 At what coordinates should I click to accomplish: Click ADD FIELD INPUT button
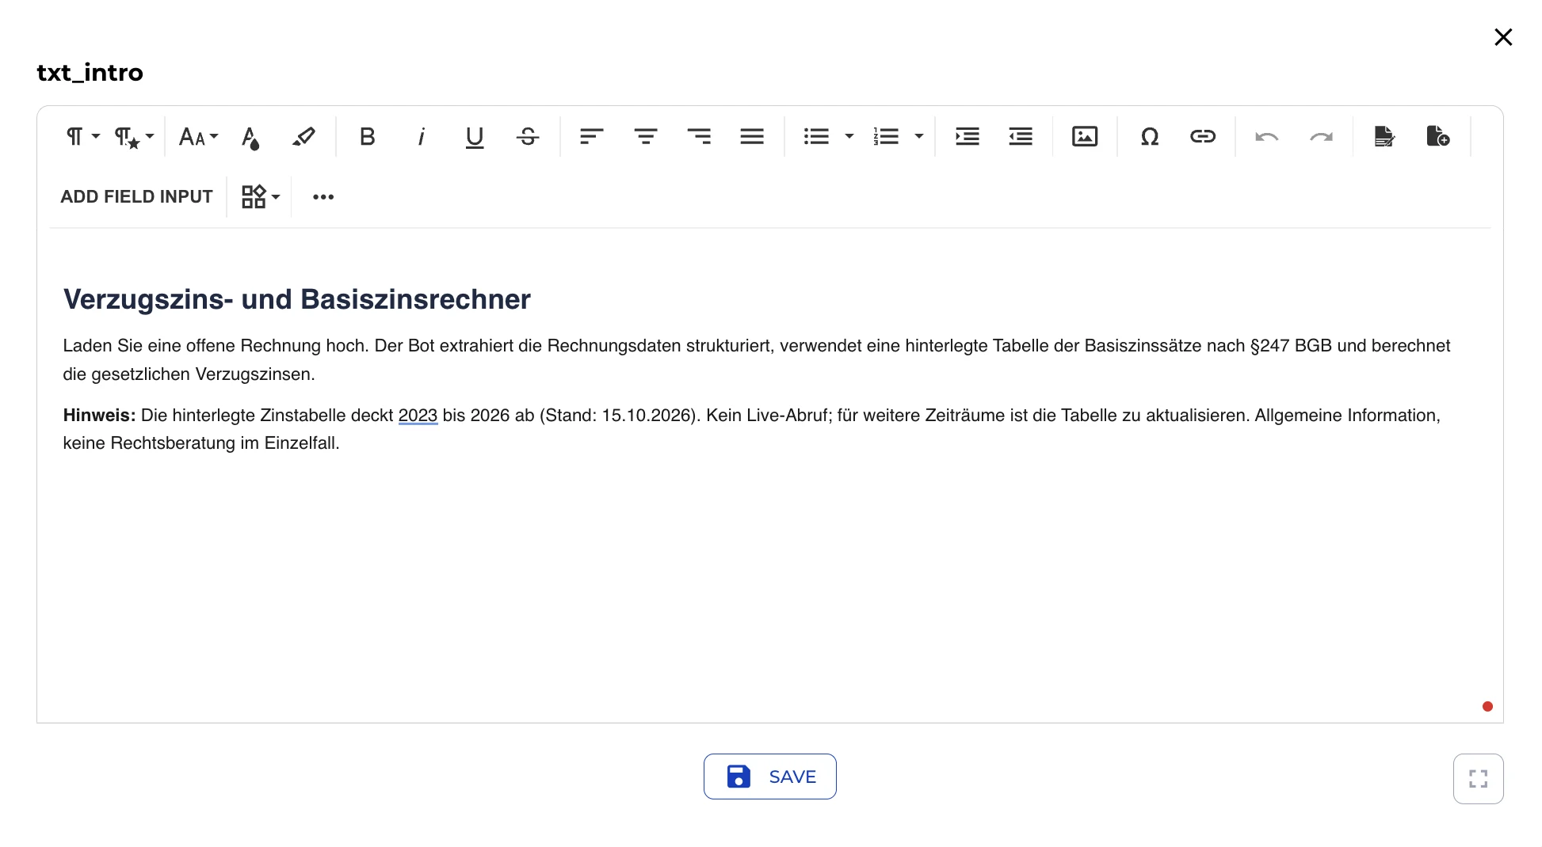tap(136, 196)
